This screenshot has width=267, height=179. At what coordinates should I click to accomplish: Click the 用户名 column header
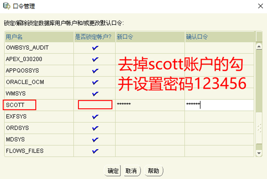(39, 37)
